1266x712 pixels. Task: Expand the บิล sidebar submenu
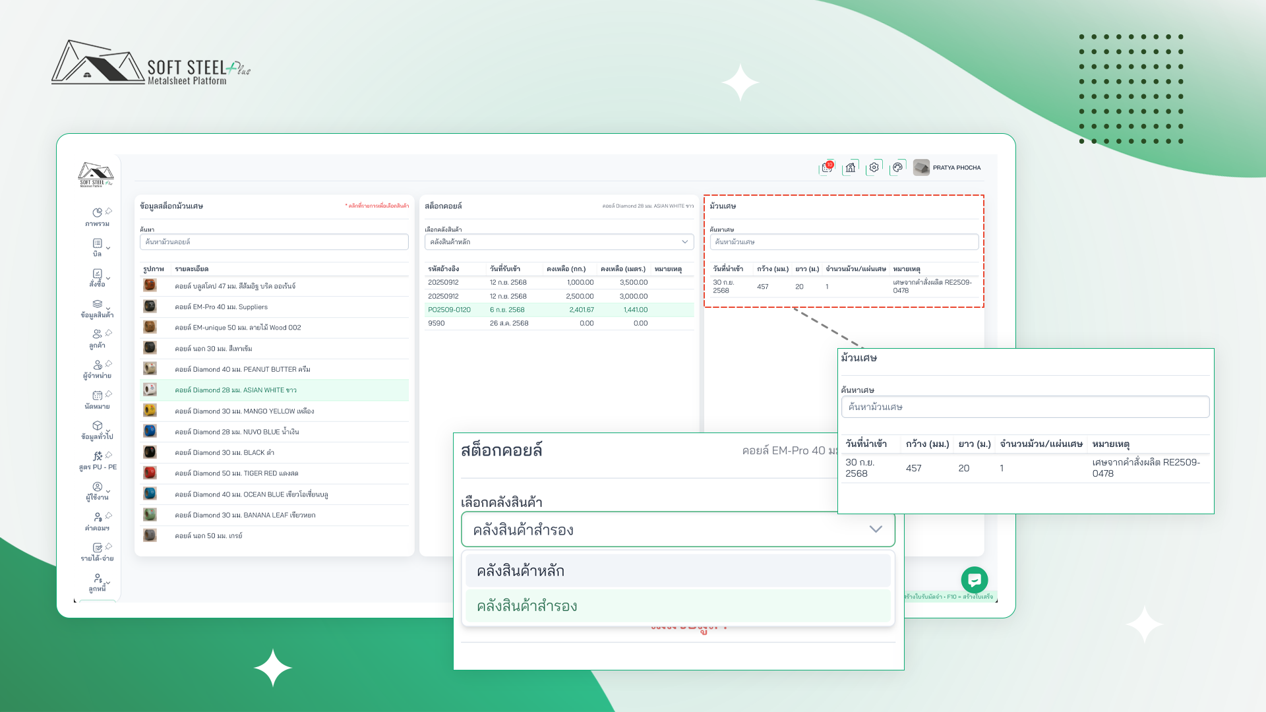click(108, 248)
